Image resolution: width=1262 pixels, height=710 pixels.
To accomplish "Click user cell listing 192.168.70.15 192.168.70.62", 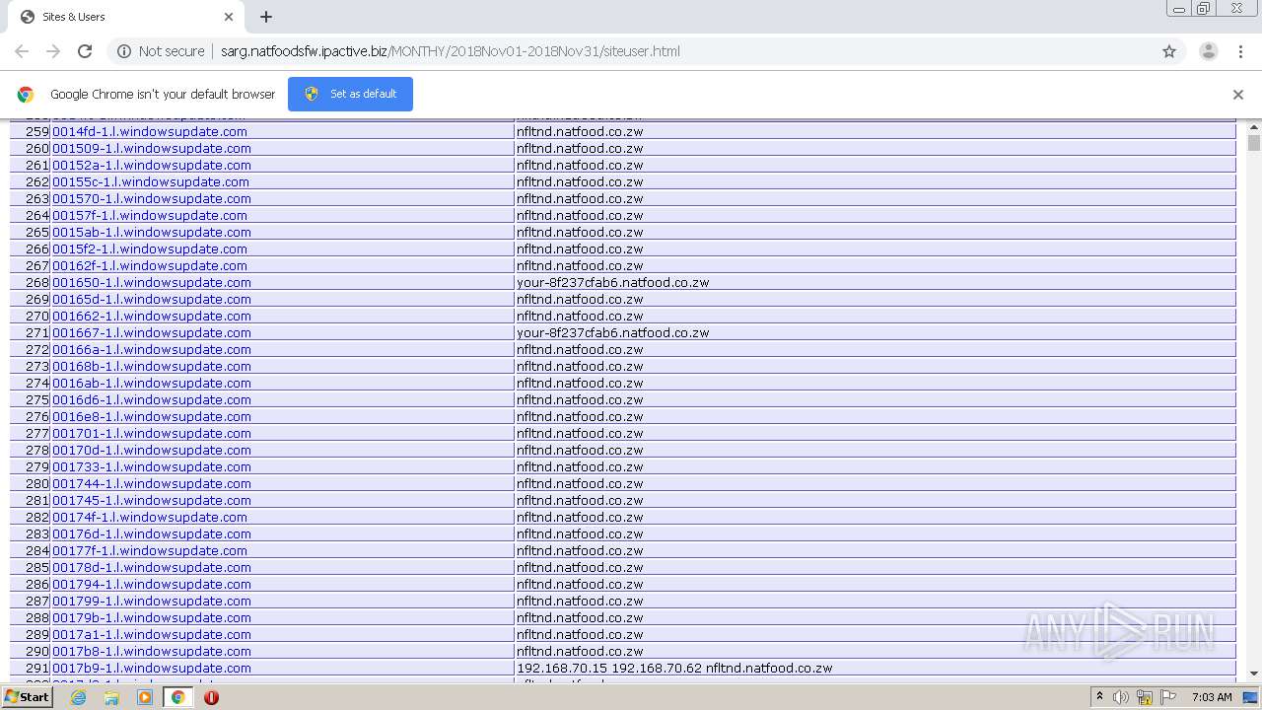I will tap(875, 668).
